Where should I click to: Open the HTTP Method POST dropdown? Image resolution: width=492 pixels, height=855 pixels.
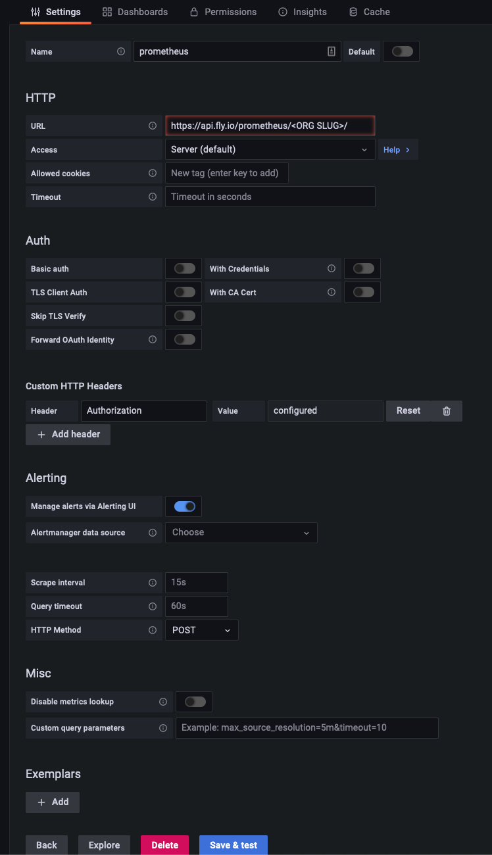pos(202,630)
